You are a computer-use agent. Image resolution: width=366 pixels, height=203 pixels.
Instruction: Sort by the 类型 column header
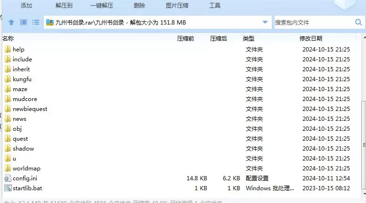[248, 38]
